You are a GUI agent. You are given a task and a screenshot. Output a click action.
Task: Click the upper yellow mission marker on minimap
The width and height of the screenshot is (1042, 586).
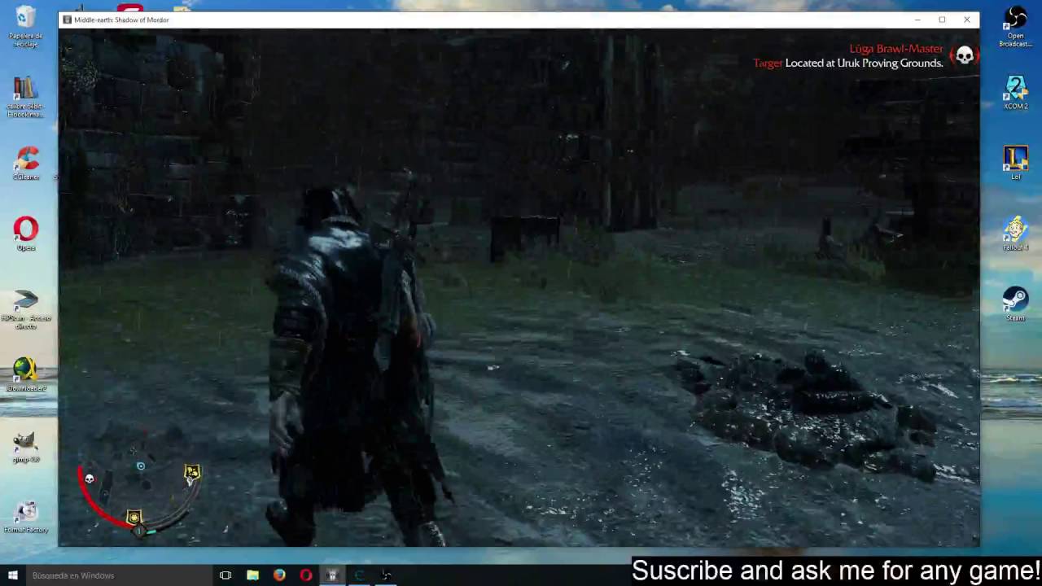pyautogui.click(x=191, y=473)
